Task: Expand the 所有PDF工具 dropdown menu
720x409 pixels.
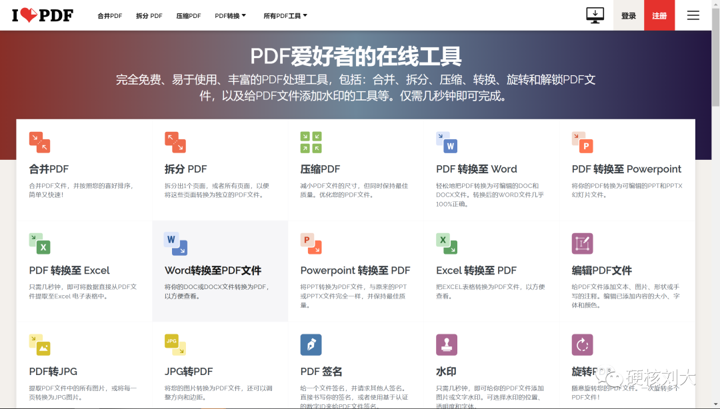Action: point(285,15)
